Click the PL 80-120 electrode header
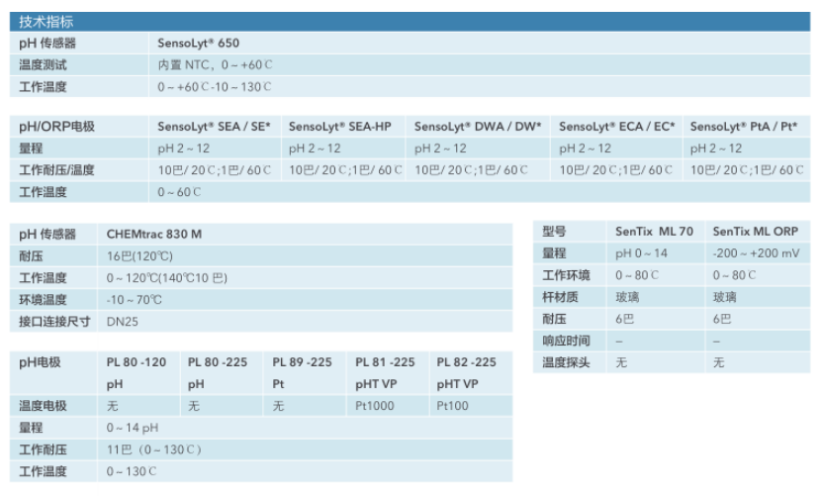 137,362
